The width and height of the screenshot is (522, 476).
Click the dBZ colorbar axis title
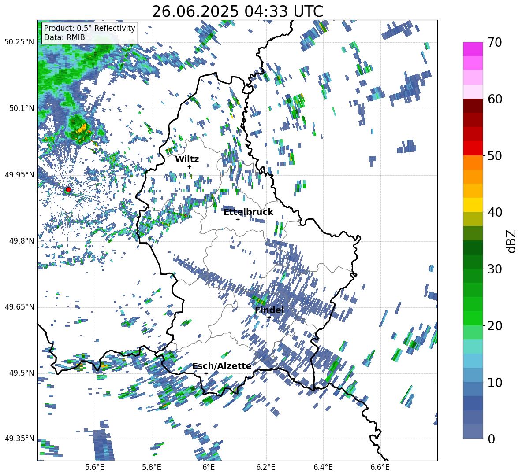point(512,241)
